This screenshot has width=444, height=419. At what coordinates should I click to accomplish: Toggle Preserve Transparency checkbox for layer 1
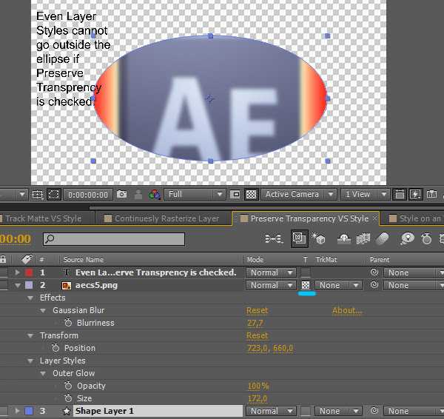pyautogui.click(x=306, y=272)
